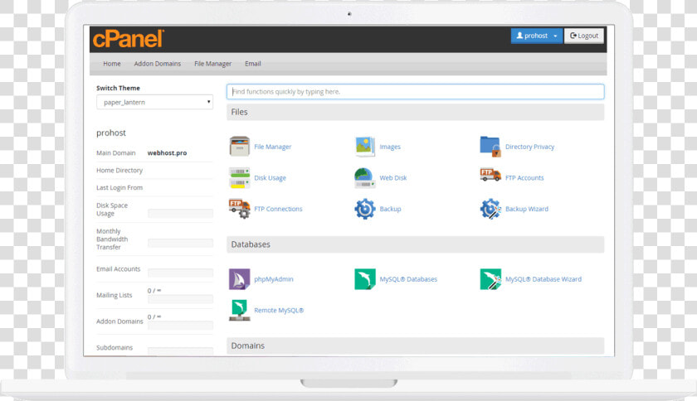Open the MySQL® Databases link
Viewport: 697px width, 401px height.
tap(408, 279)
